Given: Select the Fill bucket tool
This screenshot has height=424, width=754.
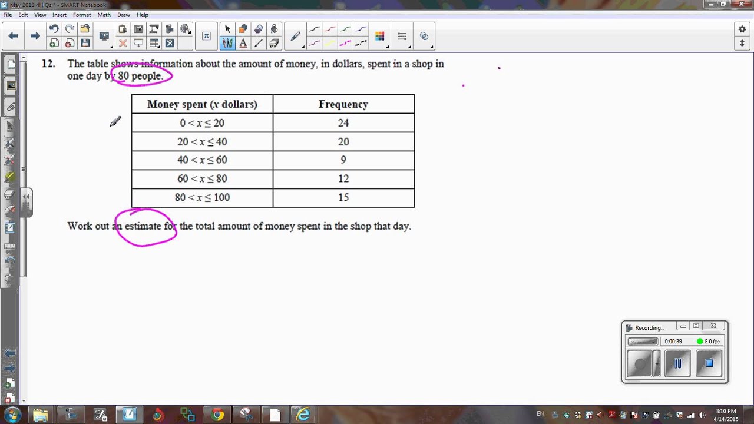Looking at the screenshot, I should click(274, 29).
